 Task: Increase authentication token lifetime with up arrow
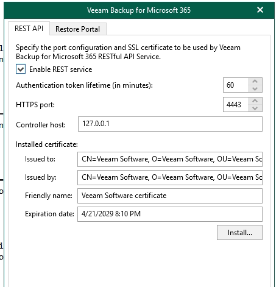click(x=255, y=82)
